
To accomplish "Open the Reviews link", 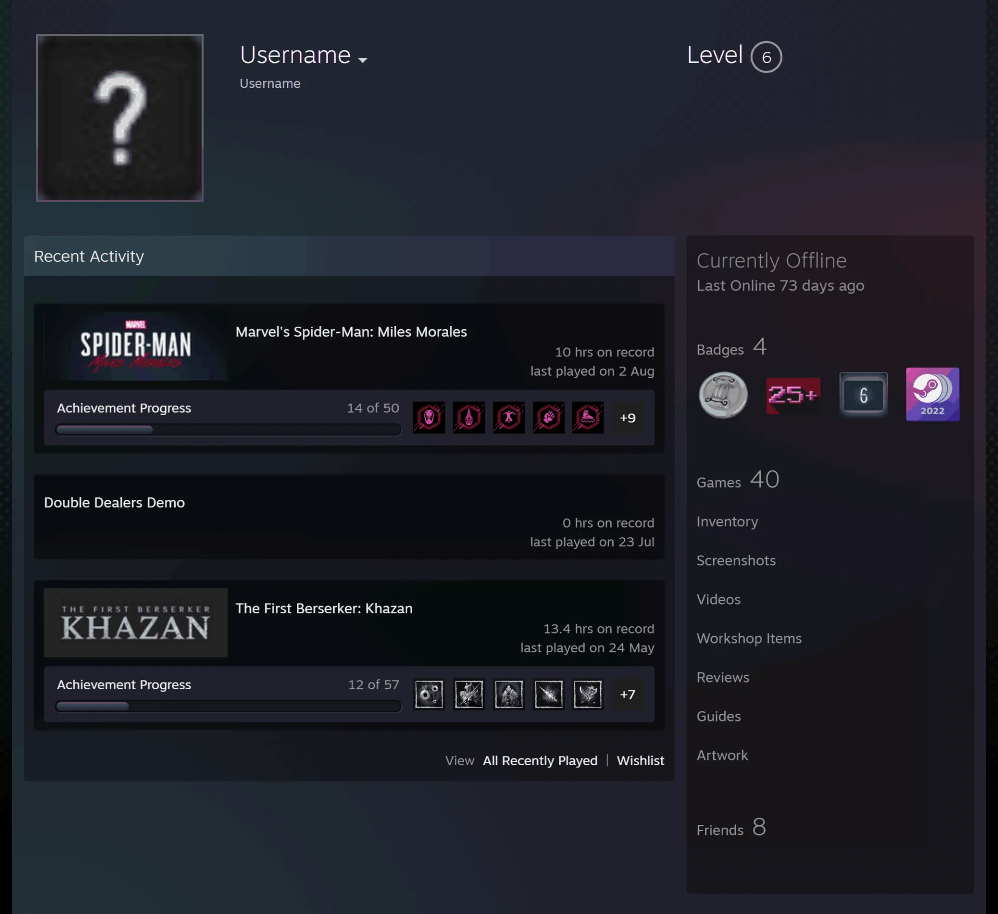I will click(x=723, y=677).
